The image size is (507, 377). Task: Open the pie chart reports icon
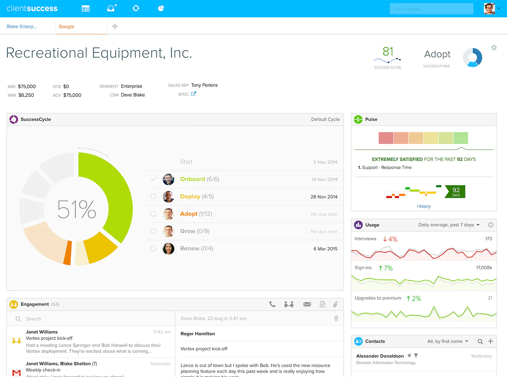coord(161,8)
